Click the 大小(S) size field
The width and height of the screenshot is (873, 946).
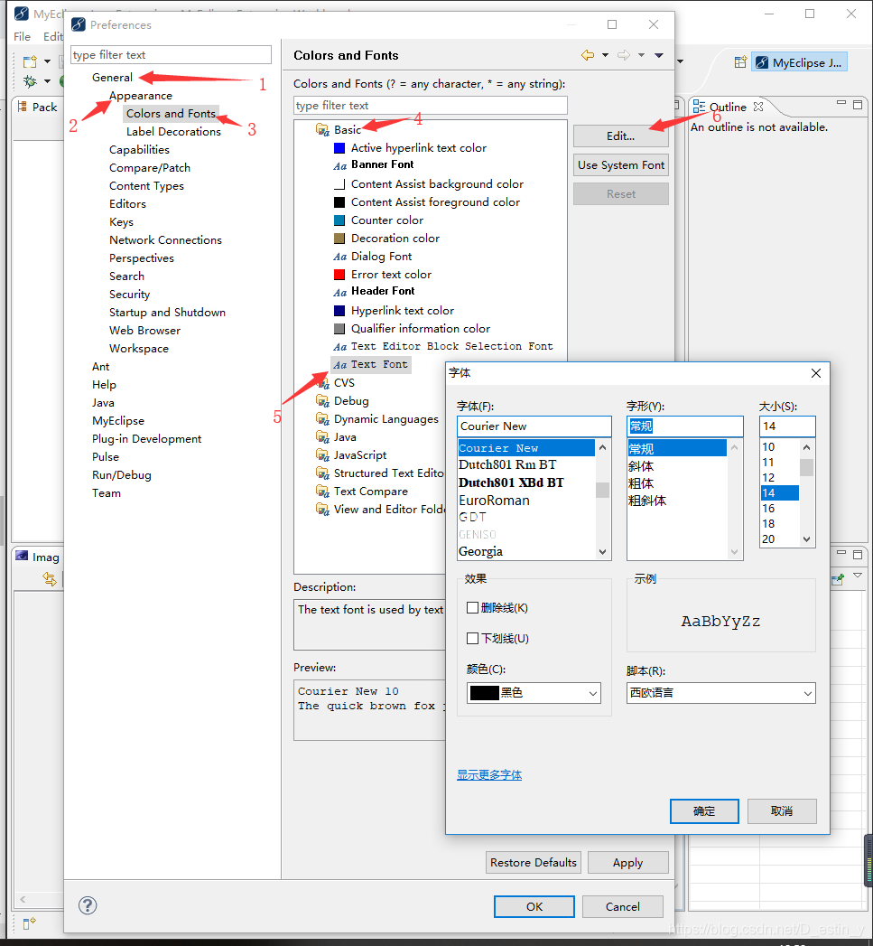point(787,426)
